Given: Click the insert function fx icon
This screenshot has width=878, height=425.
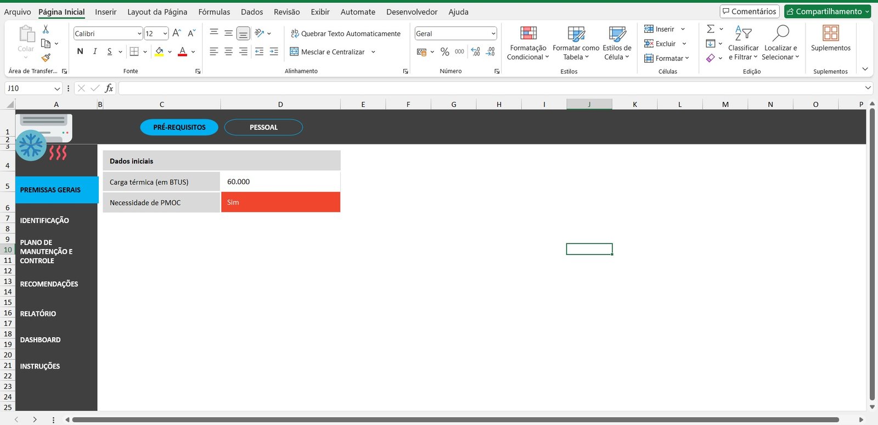Looking at the screenshot, I should (109, 88).
